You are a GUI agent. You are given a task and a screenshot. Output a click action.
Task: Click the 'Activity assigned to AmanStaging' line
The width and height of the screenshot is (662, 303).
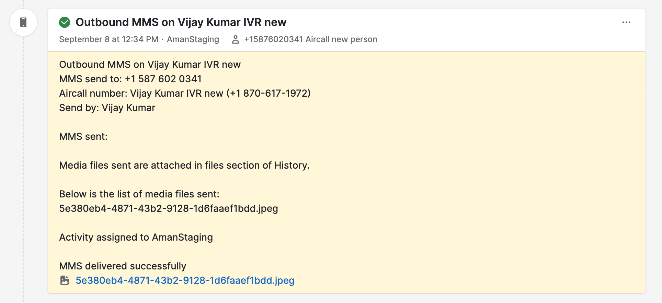click(x=136, y=237)
